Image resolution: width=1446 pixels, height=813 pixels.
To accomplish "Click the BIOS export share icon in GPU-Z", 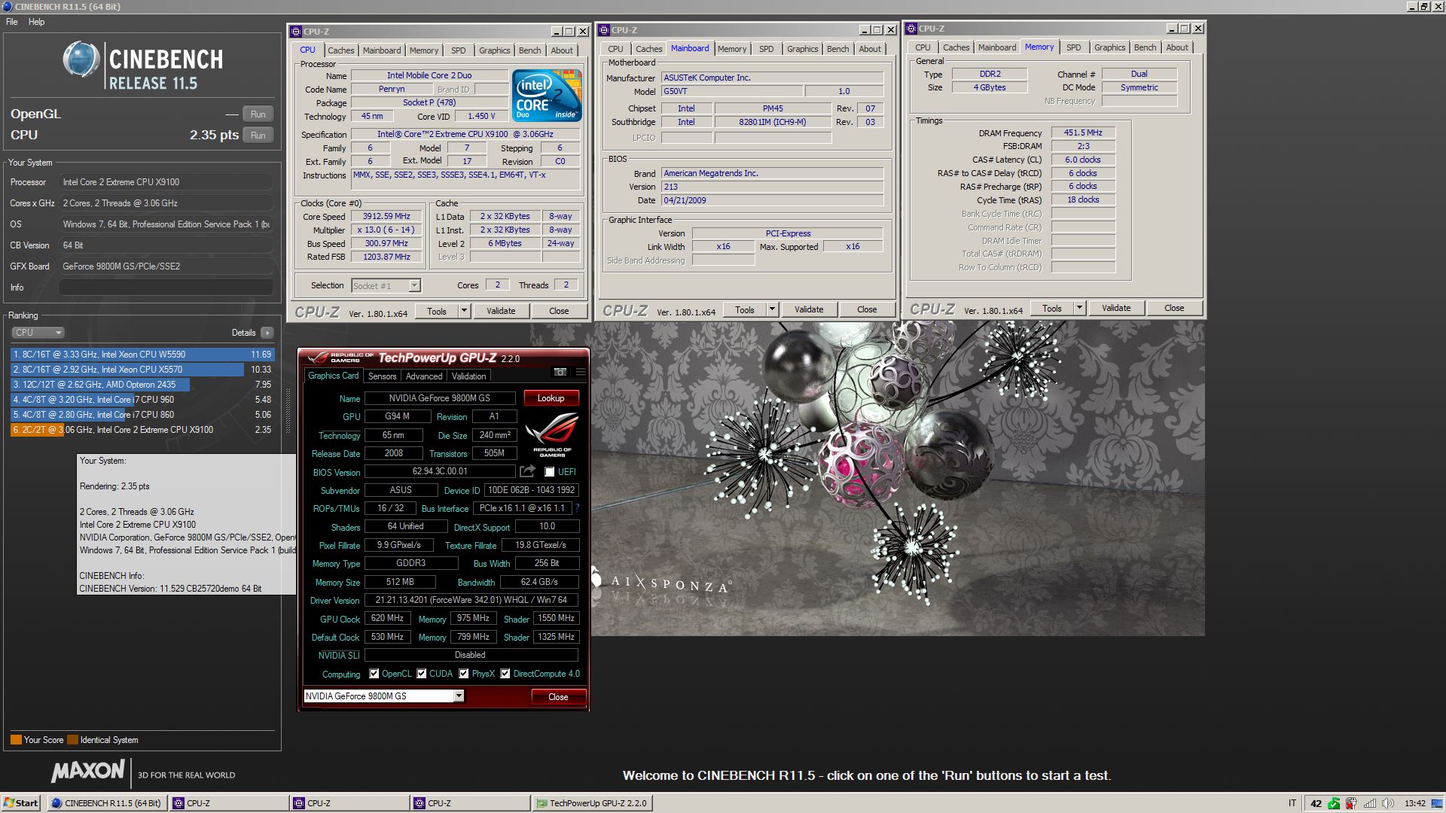I will click(527, 471).
